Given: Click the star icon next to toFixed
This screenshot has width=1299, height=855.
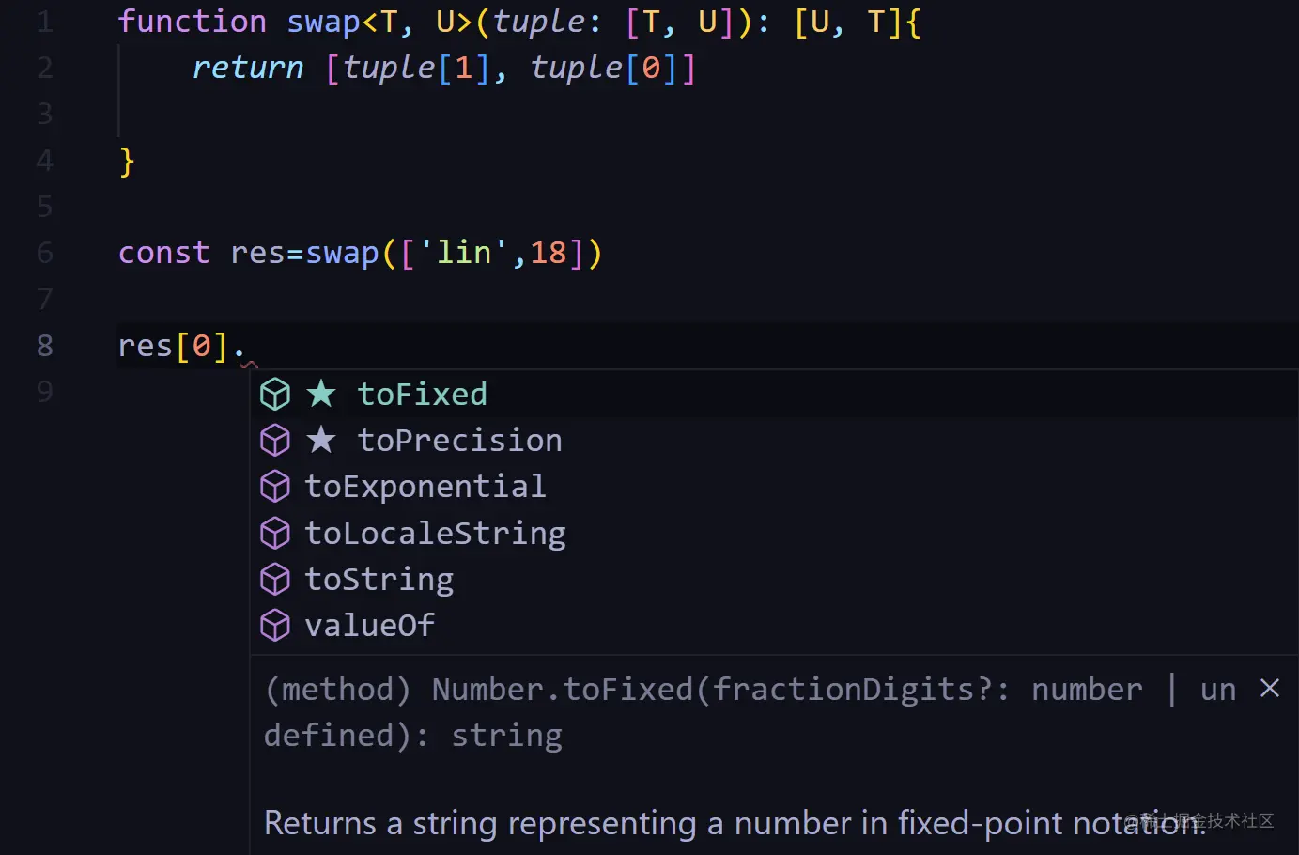Looking at the screenshot, I should point(321,394).
